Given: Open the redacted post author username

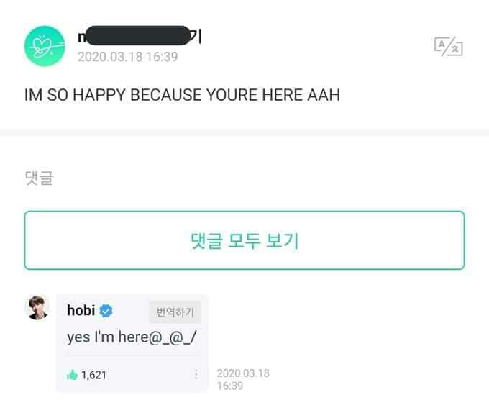Looking at the screenshot, I should pos(140,37).
